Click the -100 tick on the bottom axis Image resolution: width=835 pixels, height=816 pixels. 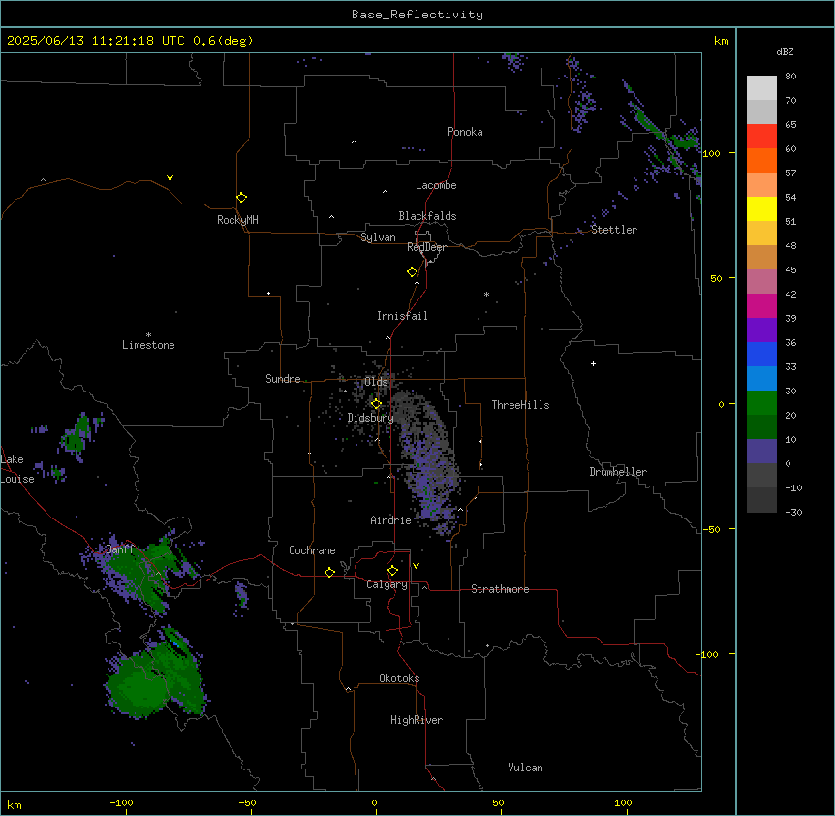coord(121,802)
